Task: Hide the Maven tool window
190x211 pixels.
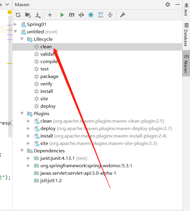Action: pos(177,4)
